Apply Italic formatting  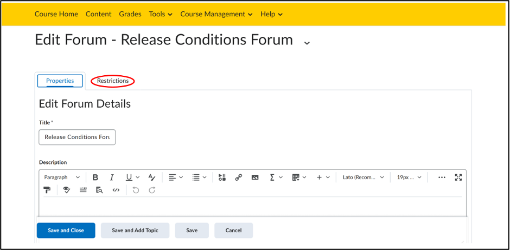(x=112, y=177)
